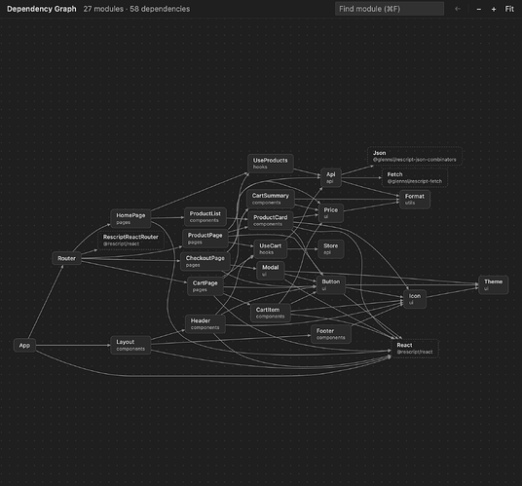Select the Price ui node
The width and height of the screenshot is (522, 486).
pos(331,213)
